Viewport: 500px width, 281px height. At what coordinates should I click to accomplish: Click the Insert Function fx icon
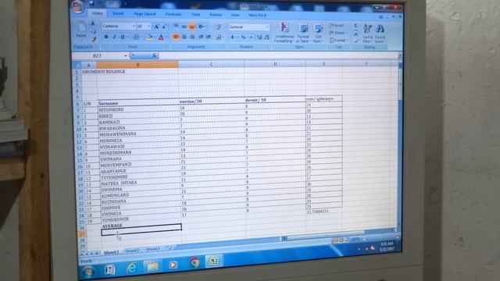pos(154,55)
